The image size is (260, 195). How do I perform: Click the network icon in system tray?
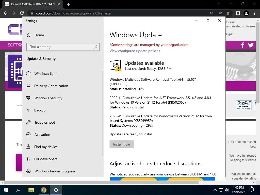coord(221,190)
